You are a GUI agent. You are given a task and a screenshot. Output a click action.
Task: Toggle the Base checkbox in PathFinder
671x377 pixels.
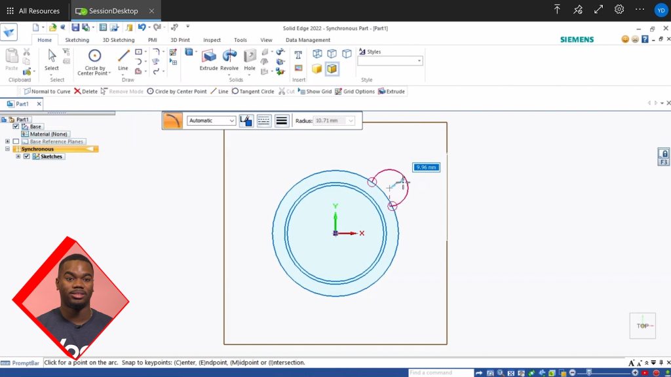pyautogui.click(x=16, y=126)
